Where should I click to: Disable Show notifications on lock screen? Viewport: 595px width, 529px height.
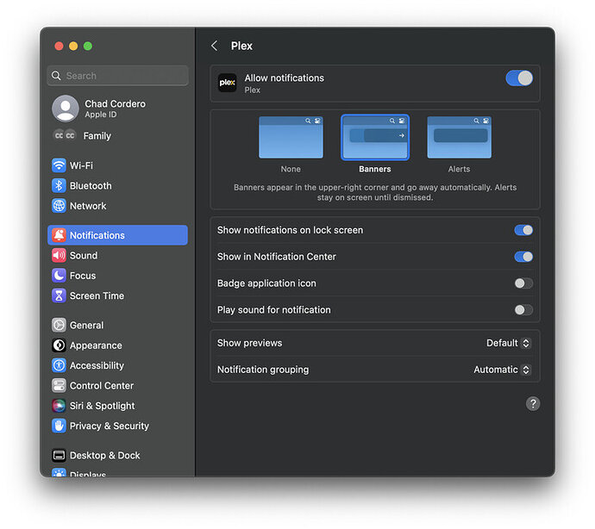click(523, 230)
